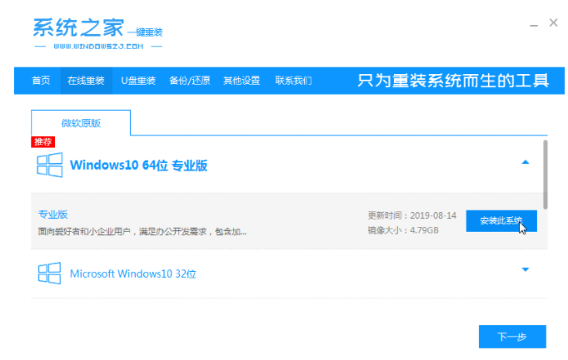Image resolution: width=568 pixels, height=360 pixels.
Task: Click the system list vertical scrollbar
Action: (x=545, y=175)
